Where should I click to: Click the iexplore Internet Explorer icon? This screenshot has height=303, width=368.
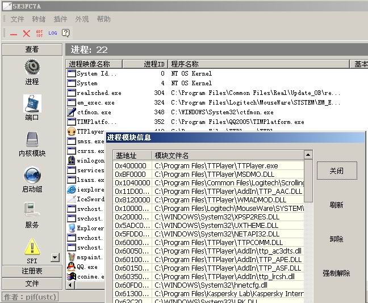click(72, 189)
